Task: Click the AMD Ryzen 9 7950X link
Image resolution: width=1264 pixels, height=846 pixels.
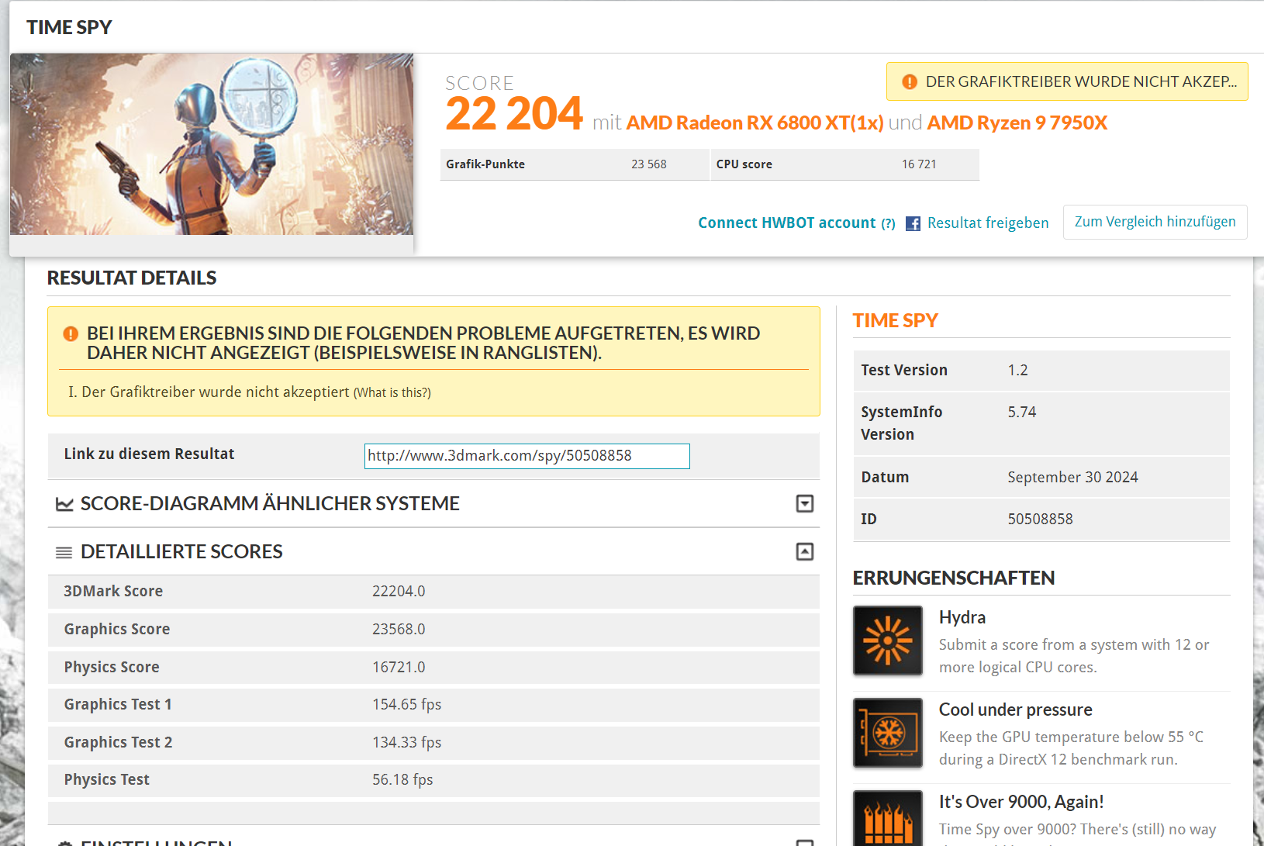Action: point(1017,123)
